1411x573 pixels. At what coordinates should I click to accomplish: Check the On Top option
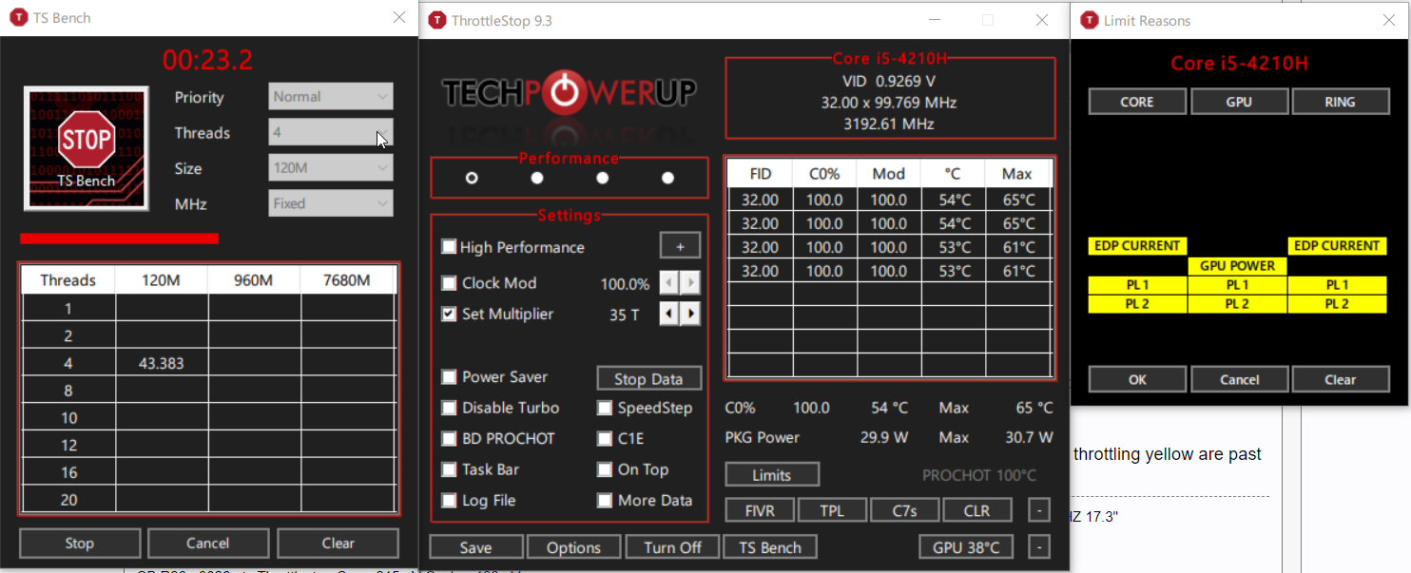(x=605, y=469)
